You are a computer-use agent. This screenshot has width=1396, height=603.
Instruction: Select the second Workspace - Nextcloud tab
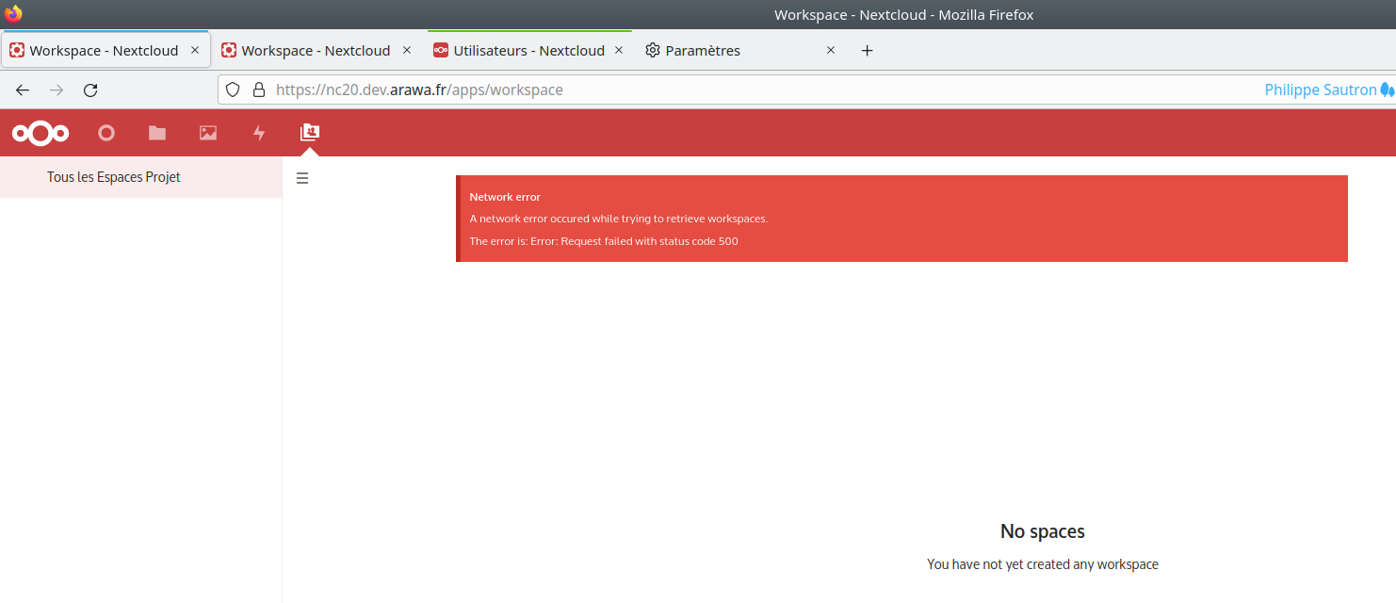coord(311,50)
